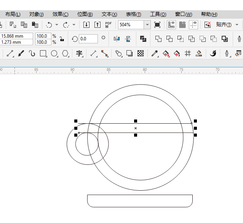Screen dimensions: 243x223
Task: Select the Artistic Media brush tool
Action: click(x=21, y=53)
